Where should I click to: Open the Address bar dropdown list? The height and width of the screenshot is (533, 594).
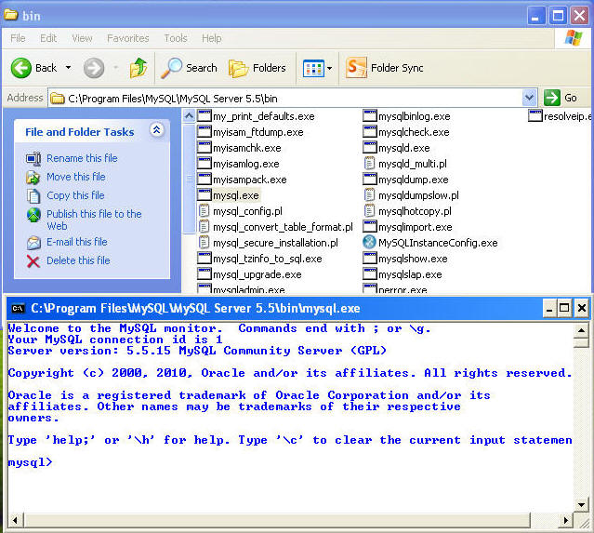(529, 98)
